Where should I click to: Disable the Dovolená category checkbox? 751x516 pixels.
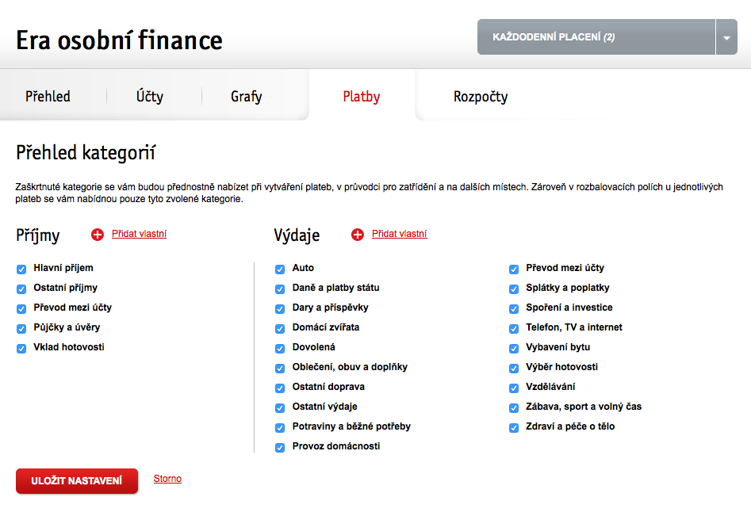(x=280, y=349)
